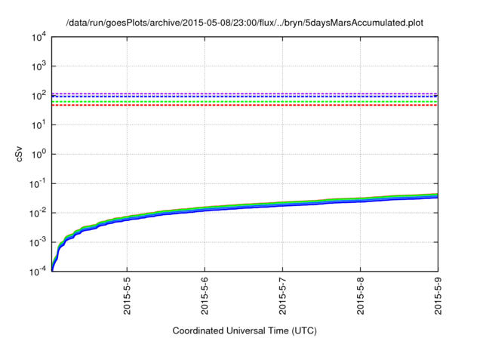Click the 10^1 y-axis tick label
The image size is (483, 338).
(38, 125)
